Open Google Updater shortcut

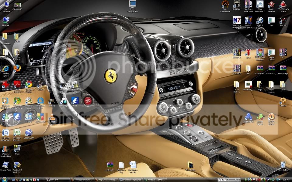click(260, 119)
